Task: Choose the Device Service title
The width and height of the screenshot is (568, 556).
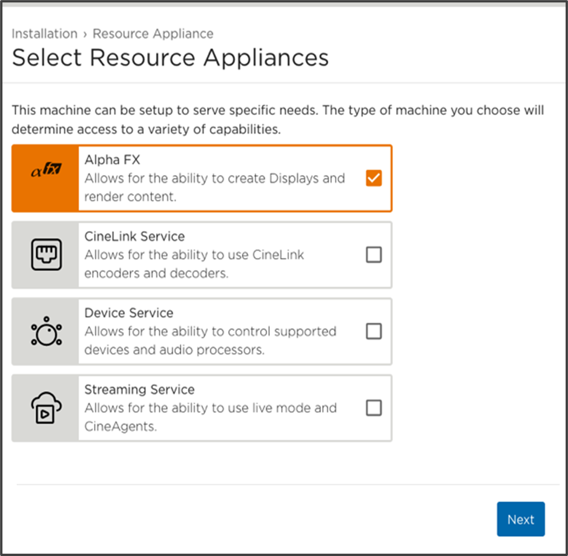Action: tap(129, 313)
